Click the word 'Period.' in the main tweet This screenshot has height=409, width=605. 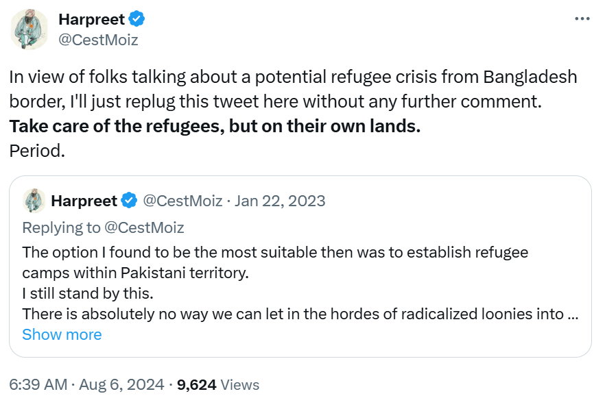coord(37,151)
